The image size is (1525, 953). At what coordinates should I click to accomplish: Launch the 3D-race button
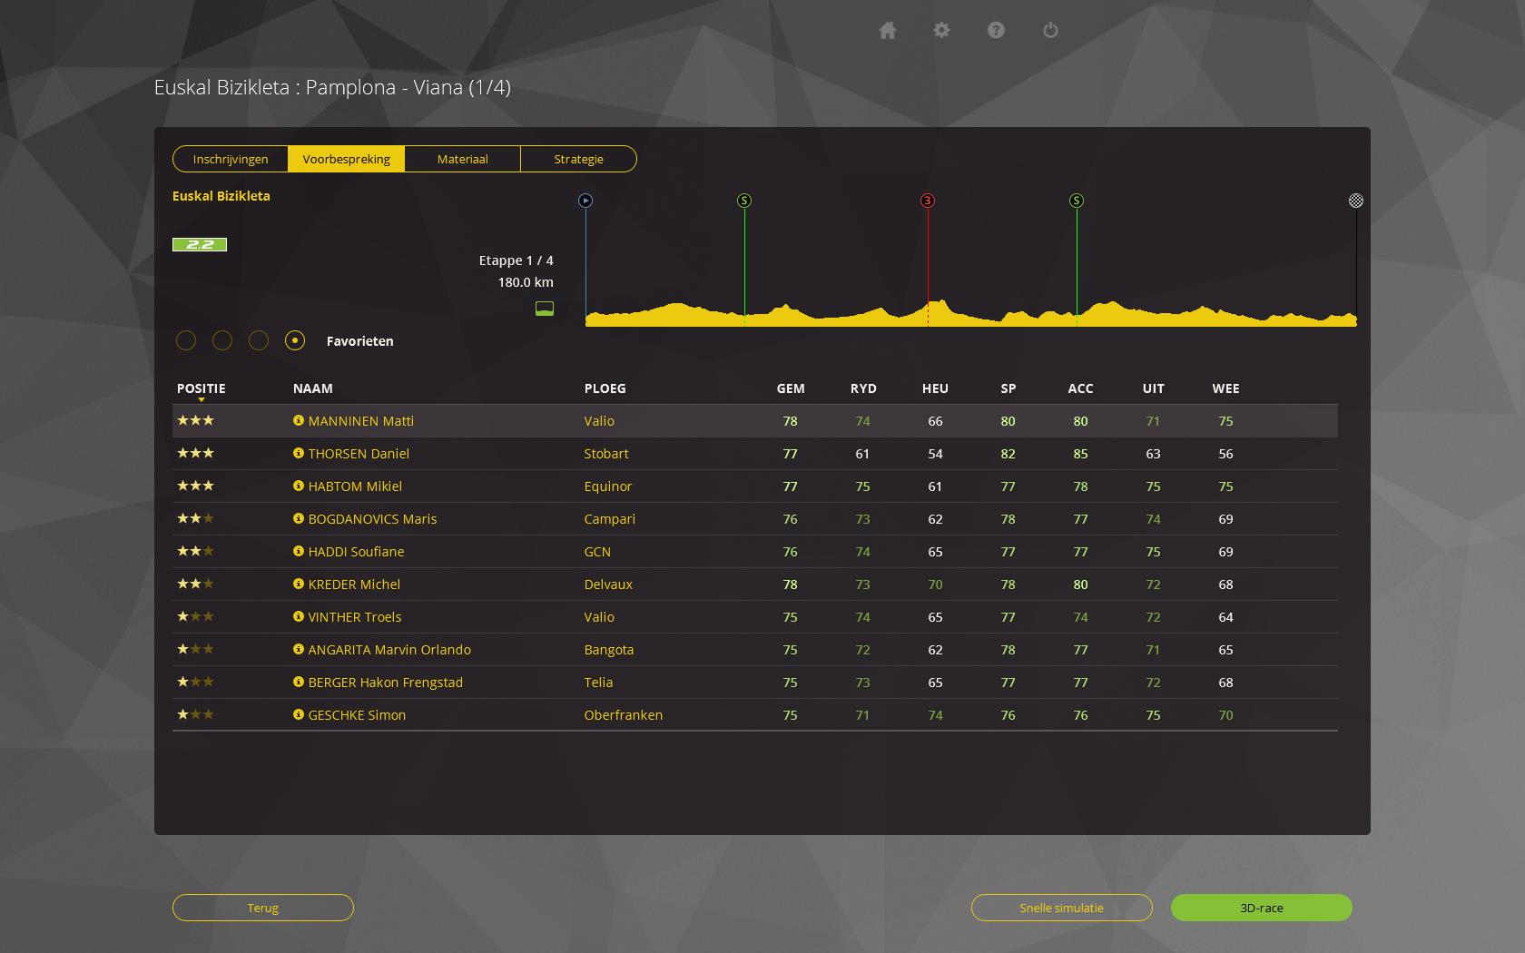[1262, 908]
